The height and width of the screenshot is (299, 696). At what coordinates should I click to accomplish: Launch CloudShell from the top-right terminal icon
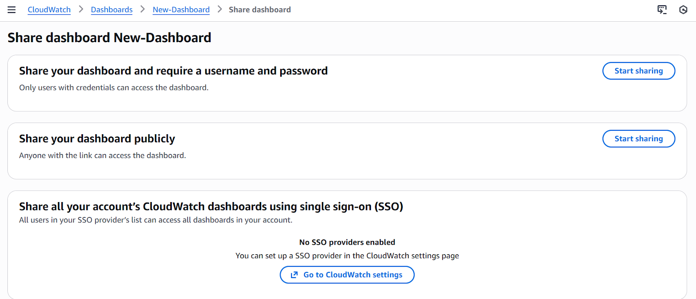[662, 10]
